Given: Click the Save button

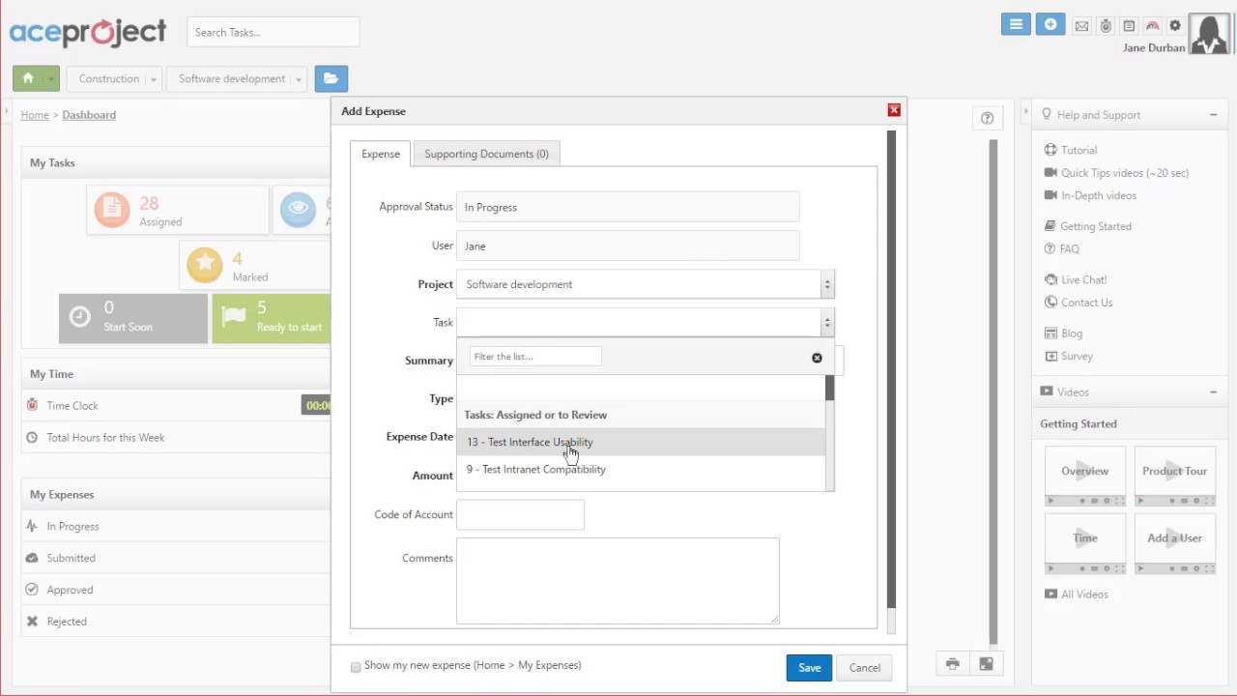Looking at the screenshot, I should (x=809, y=667).
